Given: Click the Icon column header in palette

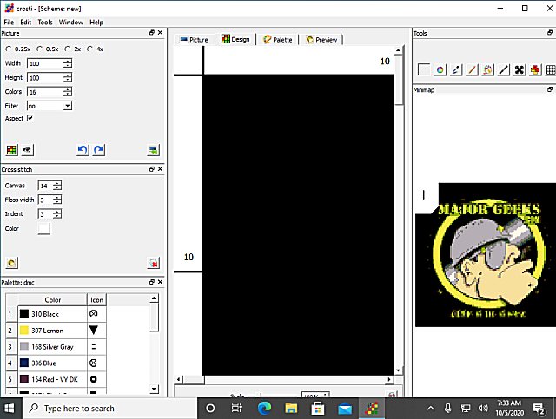Looking at the screenshot, I should point(96,299).
